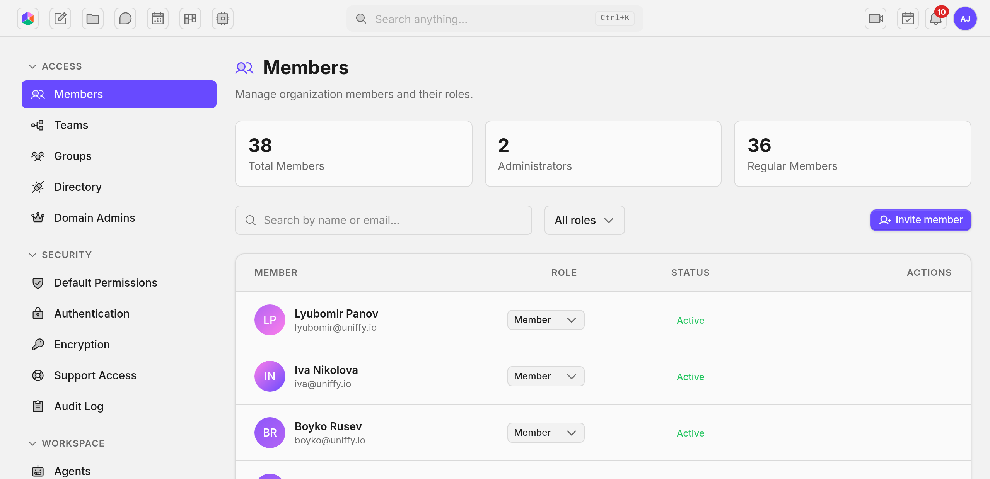Go to Teams in the sidebar
The image size is (990, 479).
[119, 125]
